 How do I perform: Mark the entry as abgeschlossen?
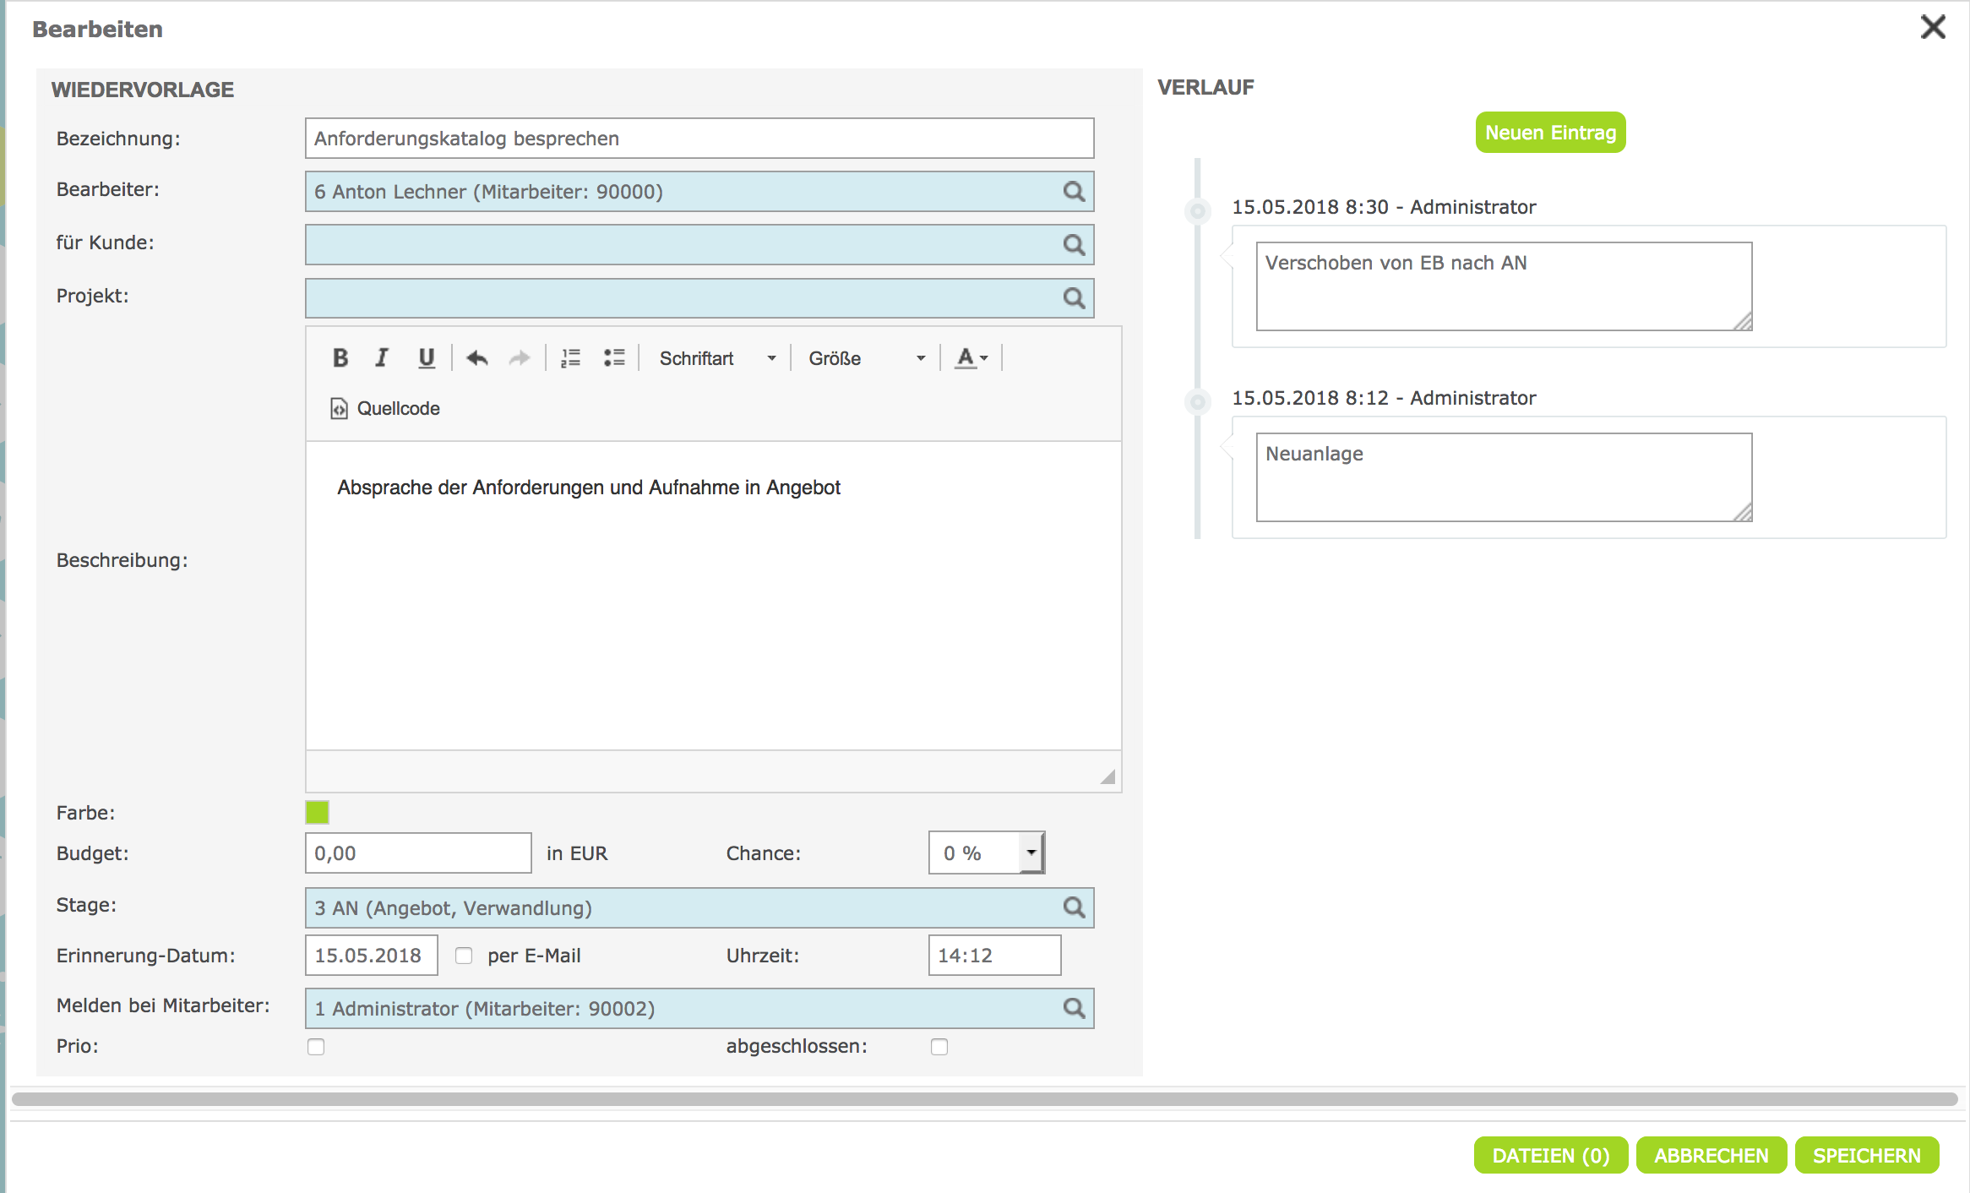pyautogui.click(x=939, y=1047)
